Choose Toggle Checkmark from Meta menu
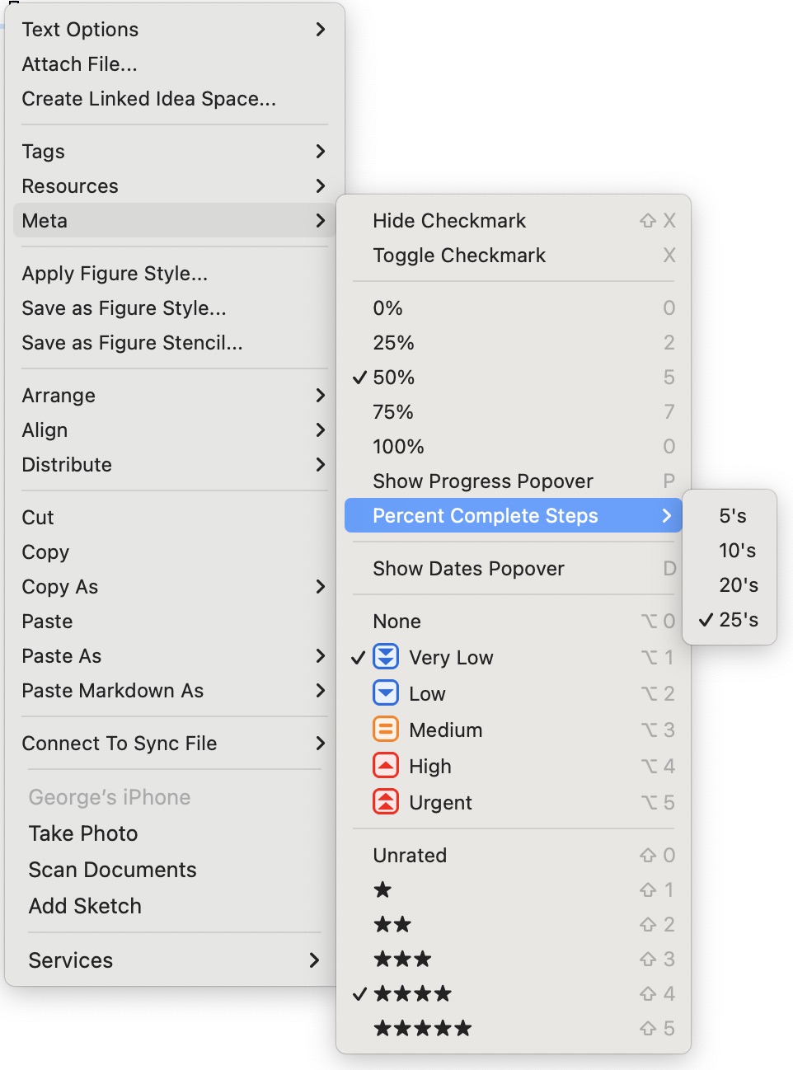 [x=459, y=256]
